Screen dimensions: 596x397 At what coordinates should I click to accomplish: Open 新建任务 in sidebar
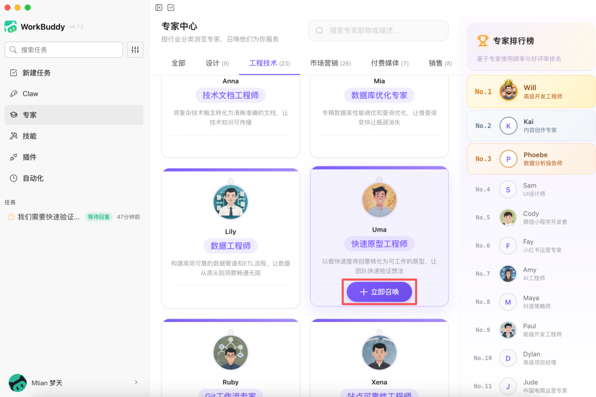point(74,73)
